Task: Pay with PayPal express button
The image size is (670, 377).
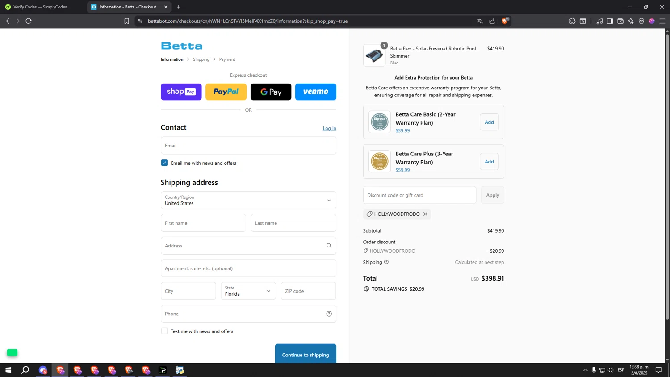Action: 226,92
